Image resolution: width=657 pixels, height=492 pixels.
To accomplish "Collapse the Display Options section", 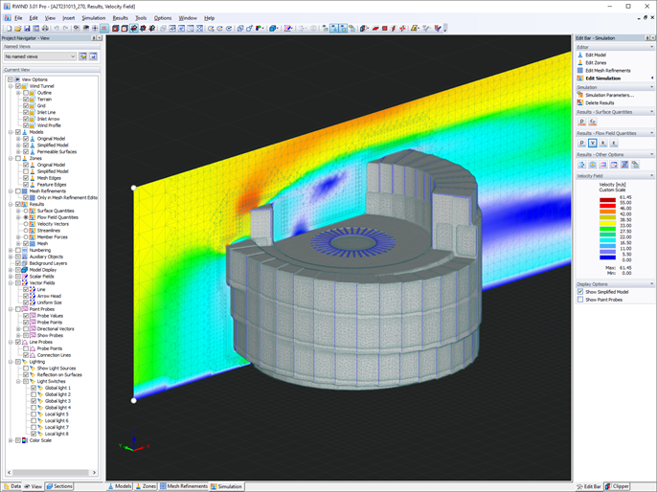I will (651, 284).
